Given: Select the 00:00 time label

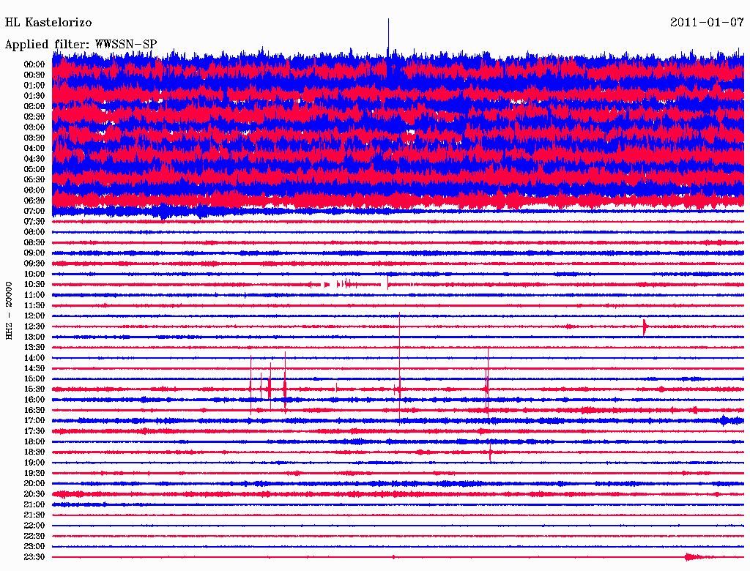Looking at the screenshot, I should tap(34, 64).
